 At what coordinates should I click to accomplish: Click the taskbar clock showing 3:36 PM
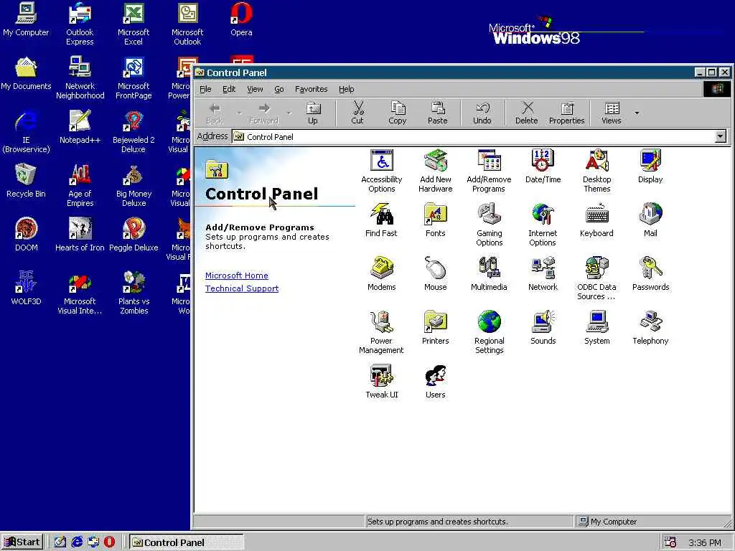click(705, 542)
